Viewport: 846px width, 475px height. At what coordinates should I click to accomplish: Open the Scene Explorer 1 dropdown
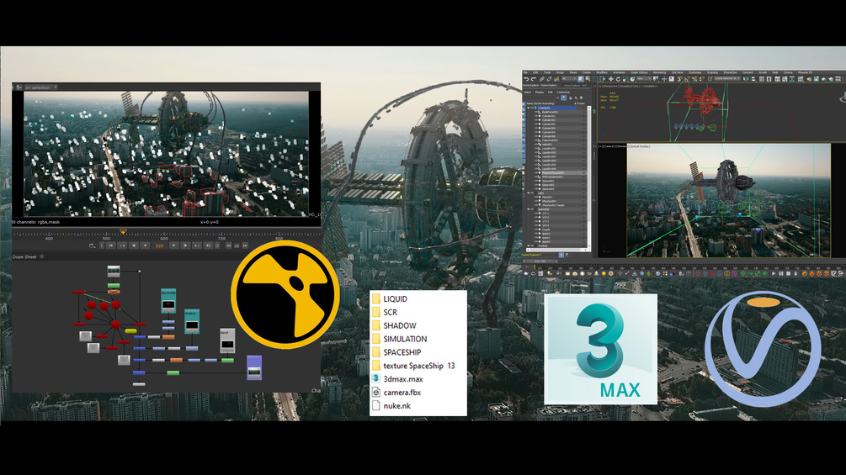point(540,255)
